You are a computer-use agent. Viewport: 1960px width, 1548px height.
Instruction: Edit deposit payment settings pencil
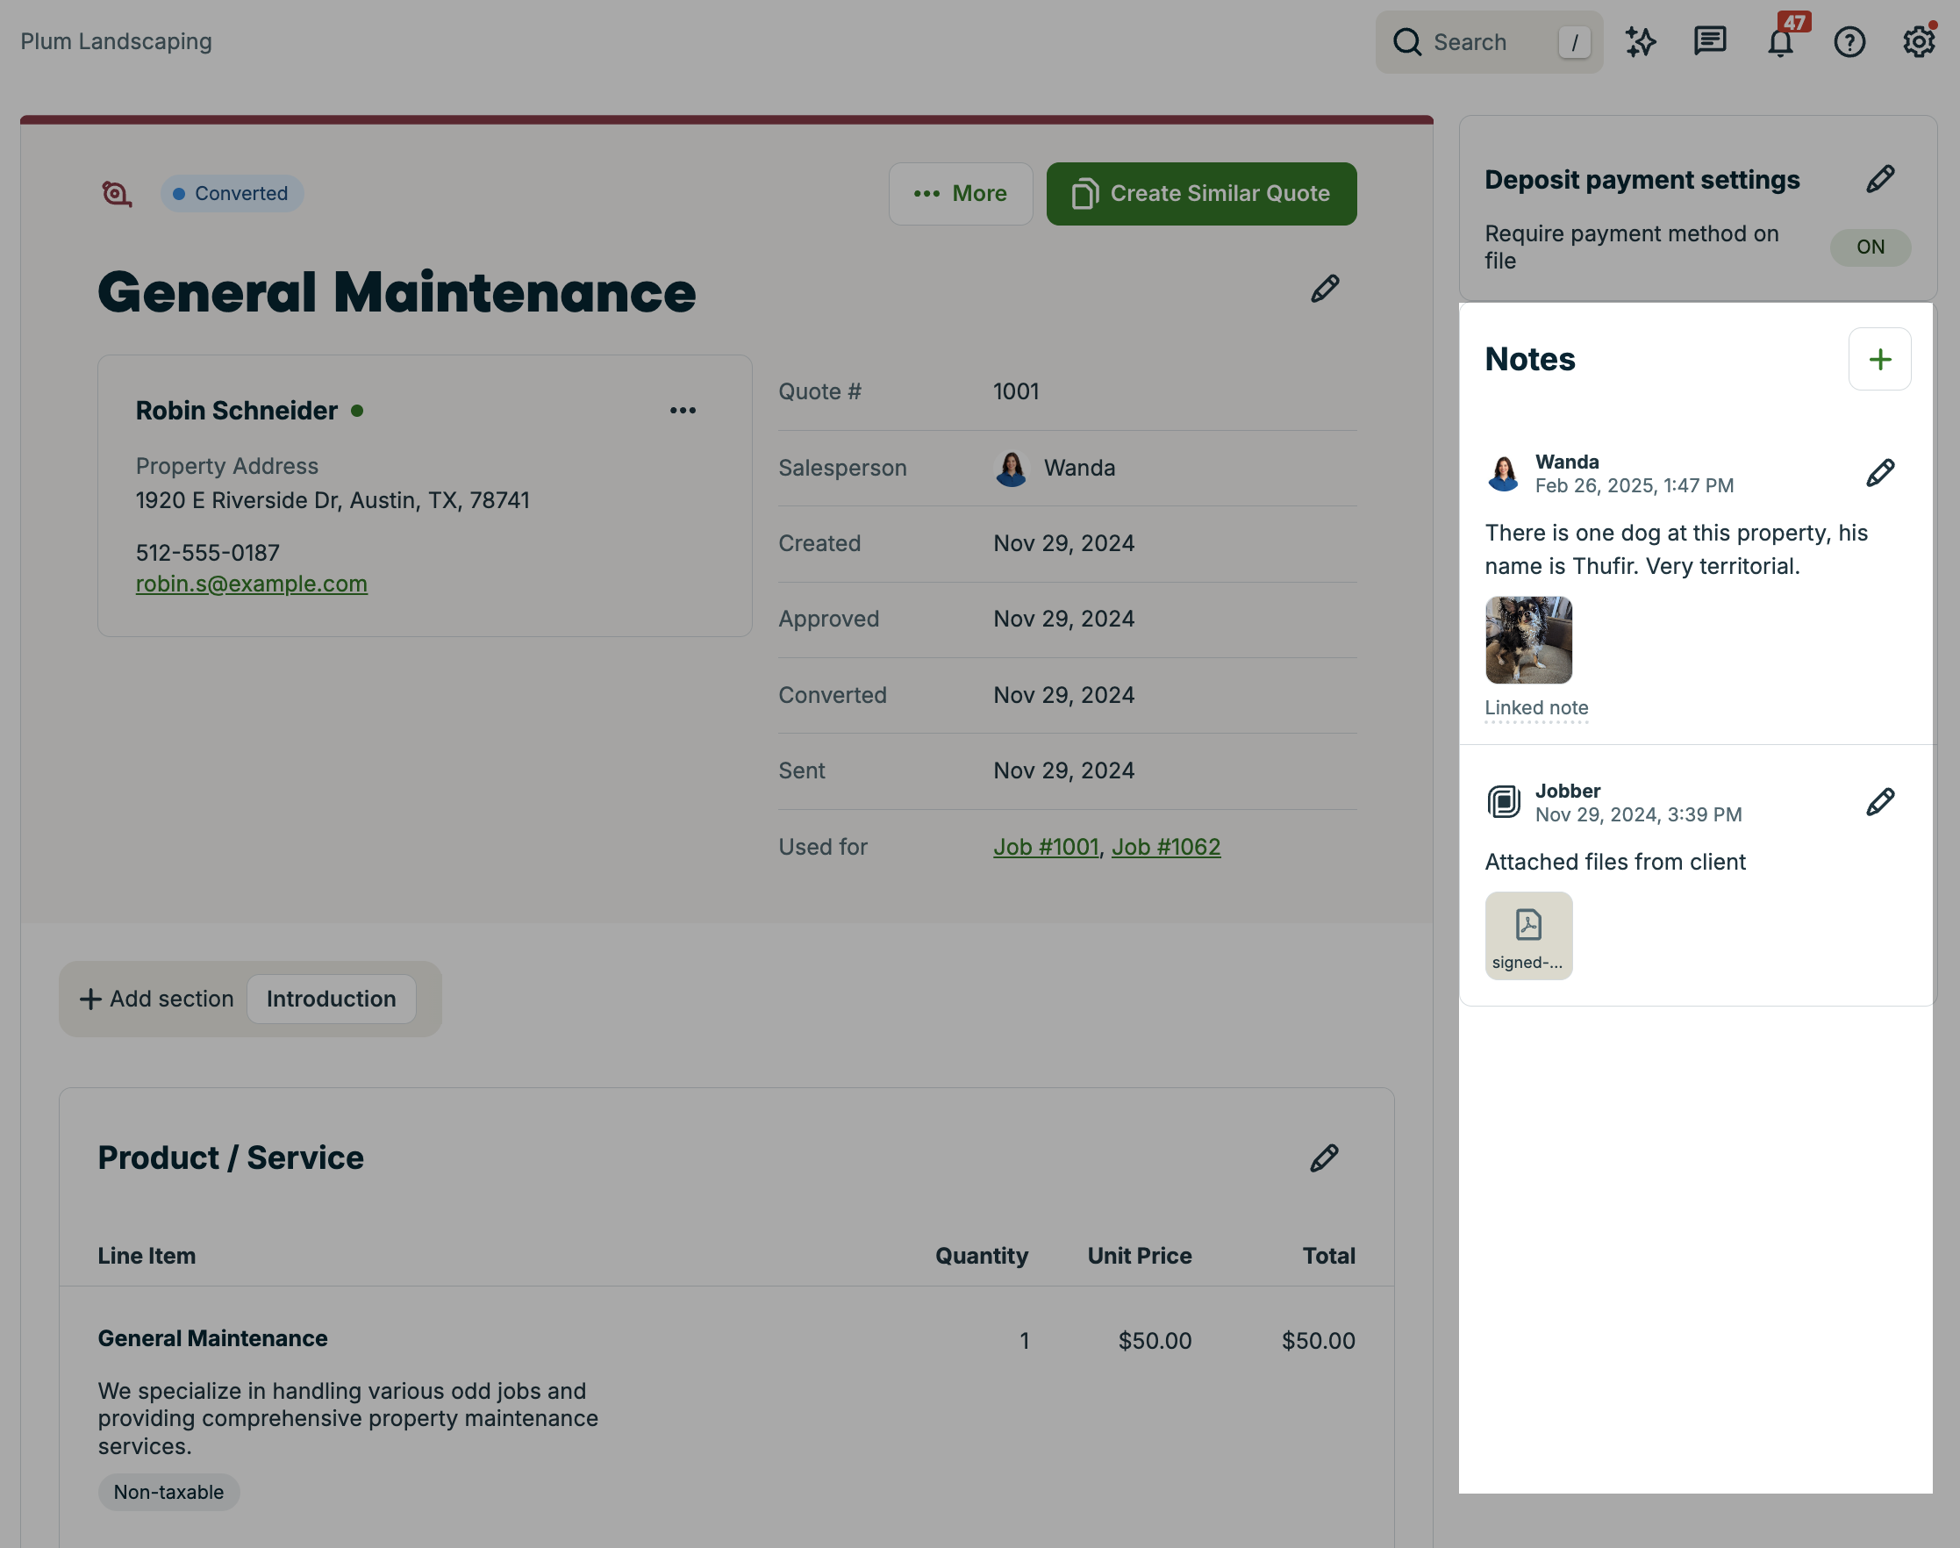coord(1880,179)
